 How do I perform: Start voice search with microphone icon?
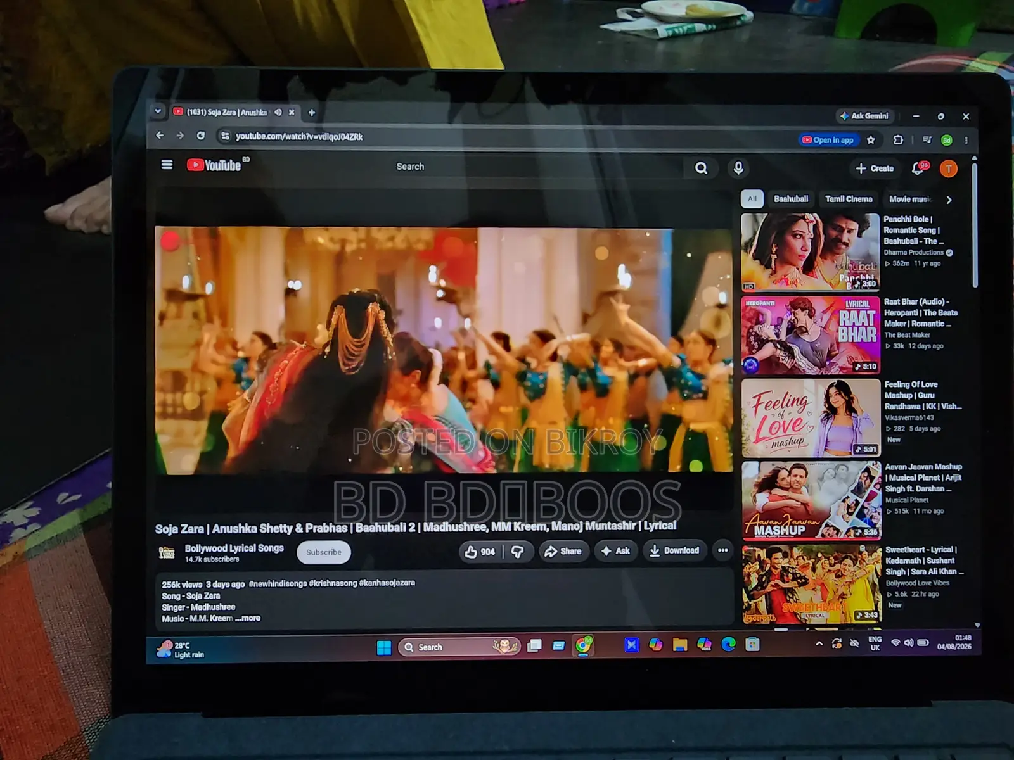point(738,168)
